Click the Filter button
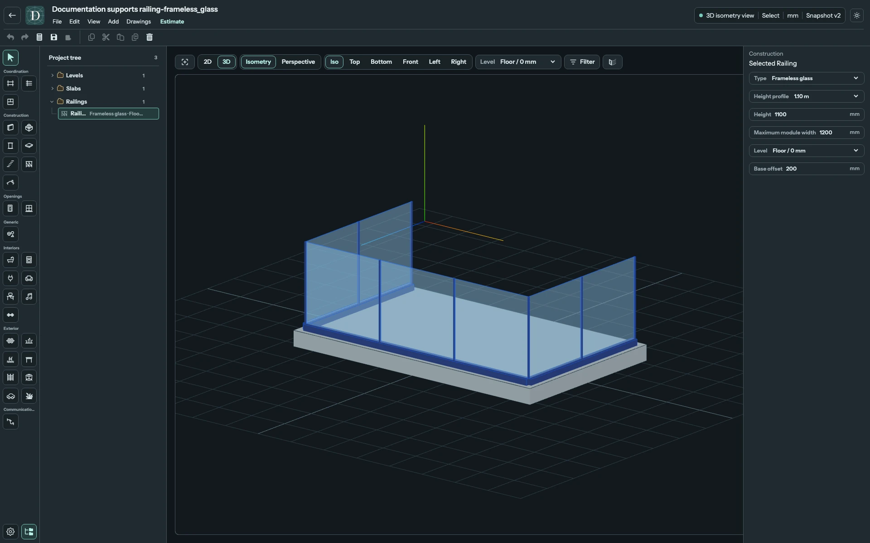Screen dimensions: 870x543 click(582, 62)
